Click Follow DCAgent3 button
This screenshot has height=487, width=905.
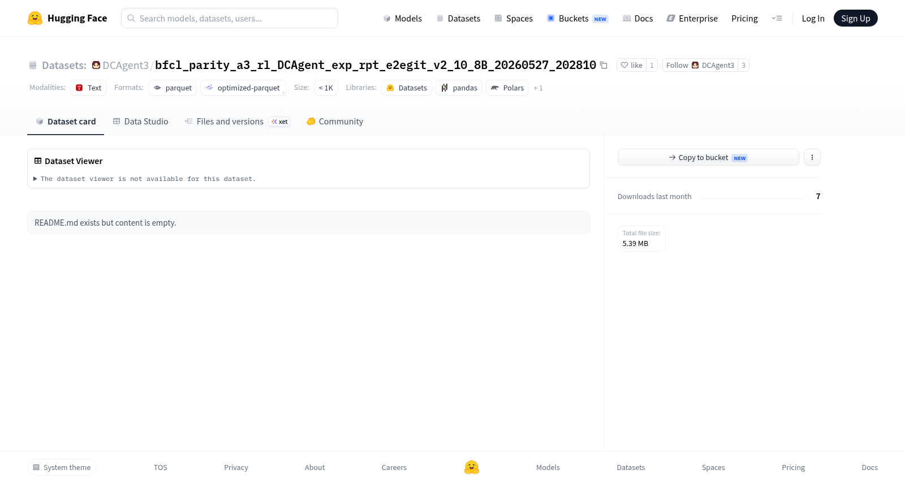coord(700,65)
